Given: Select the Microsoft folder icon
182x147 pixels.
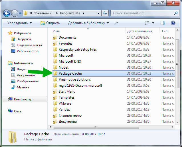Looking at the screenshot, I should pos(55,55).
